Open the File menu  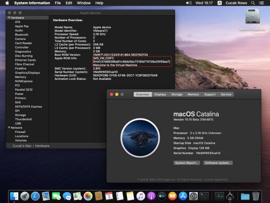58,3
